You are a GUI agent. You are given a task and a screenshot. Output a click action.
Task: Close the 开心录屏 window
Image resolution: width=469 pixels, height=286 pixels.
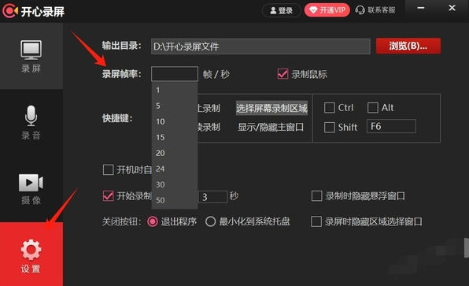pyautogui.click(x=452, y=8)
